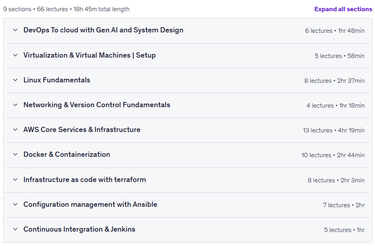375x246 pixels.
Task: Click the 8 lectures • 2hr 3min text
Action: click(336, 180)
